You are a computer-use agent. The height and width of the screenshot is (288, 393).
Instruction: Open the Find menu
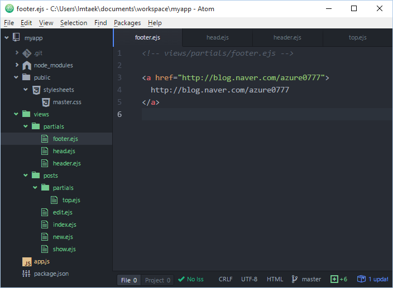[x=100, y=23]
